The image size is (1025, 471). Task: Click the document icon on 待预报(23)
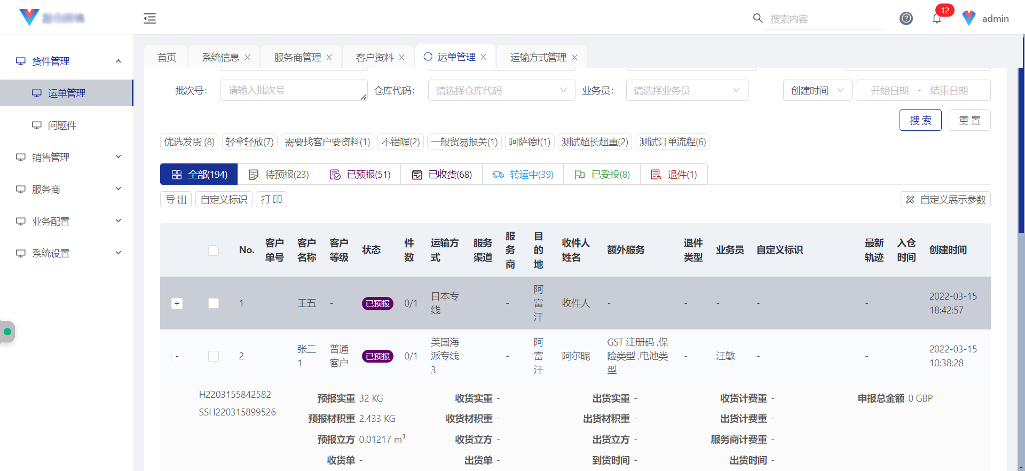coord(254,175)
